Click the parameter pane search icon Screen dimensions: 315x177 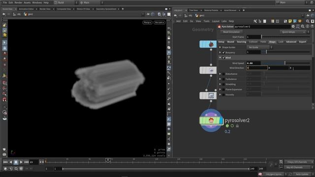(x=303, y=27)
